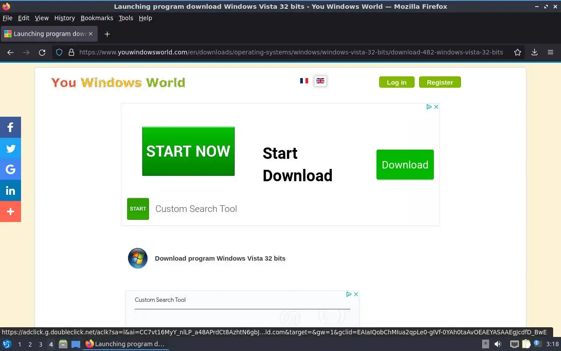Open the History menu

click(64, 18)
